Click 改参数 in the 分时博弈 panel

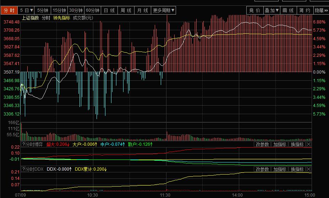pos(263,144)
